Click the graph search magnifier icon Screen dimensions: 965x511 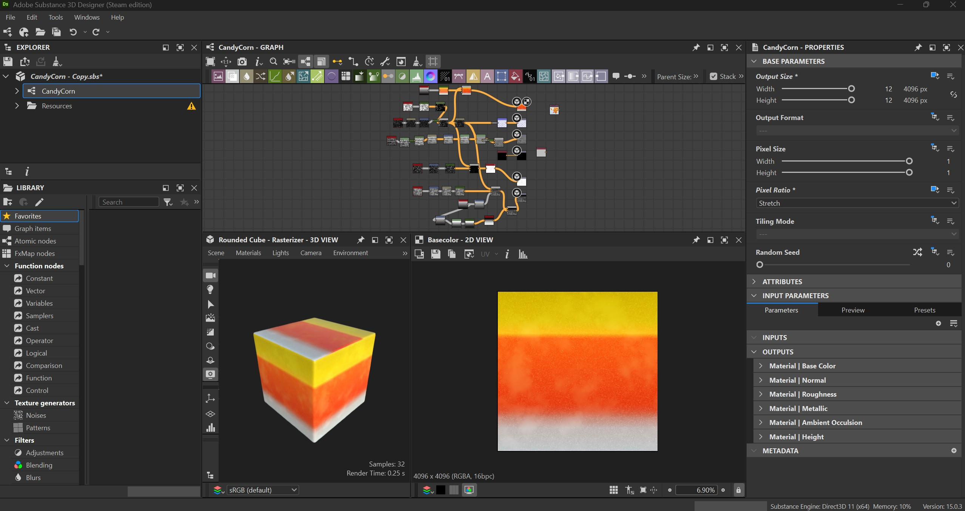pyautogui.click(x=273, y=62)
